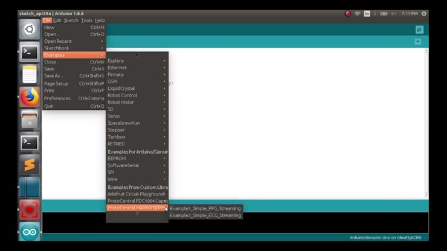Expand the SoftwareSerial examples submenu
The height and width of the screenshot is (251, 447).
(137, 165)
